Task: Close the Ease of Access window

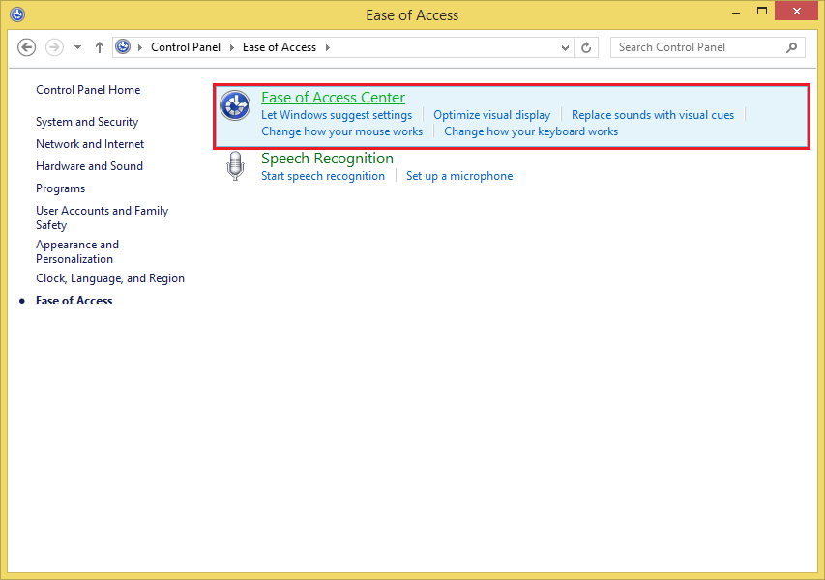Action: (x=797, y=11)
